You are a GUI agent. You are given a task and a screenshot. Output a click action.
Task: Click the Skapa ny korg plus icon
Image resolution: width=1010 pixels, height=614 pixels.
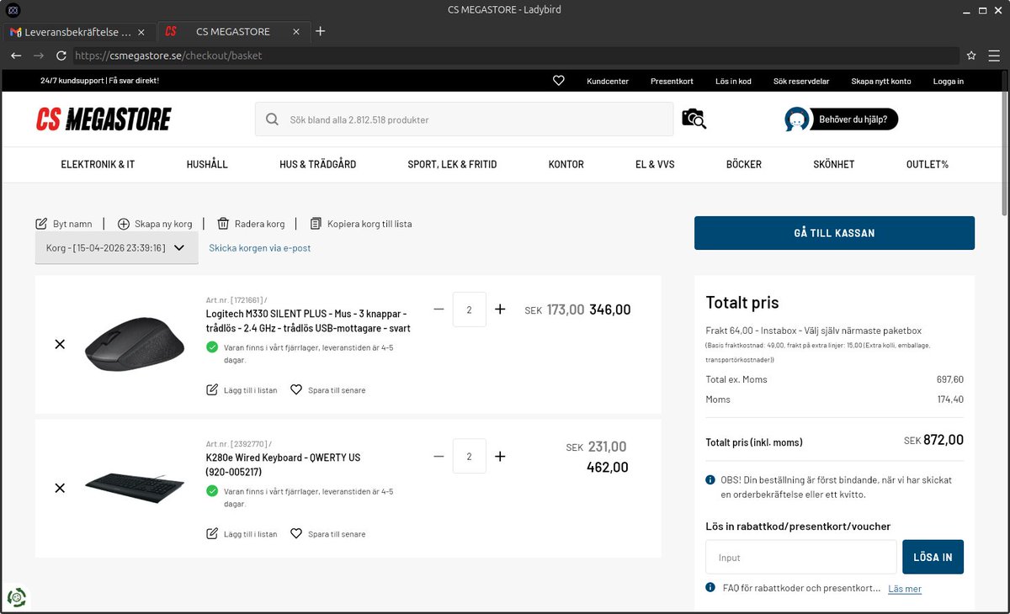124,224
